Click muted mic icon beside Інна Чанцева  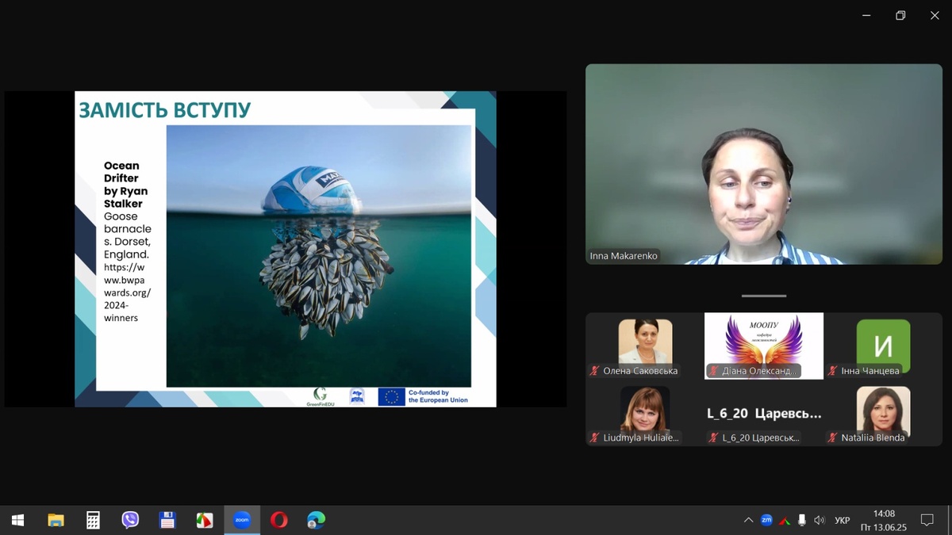[832, 371]
